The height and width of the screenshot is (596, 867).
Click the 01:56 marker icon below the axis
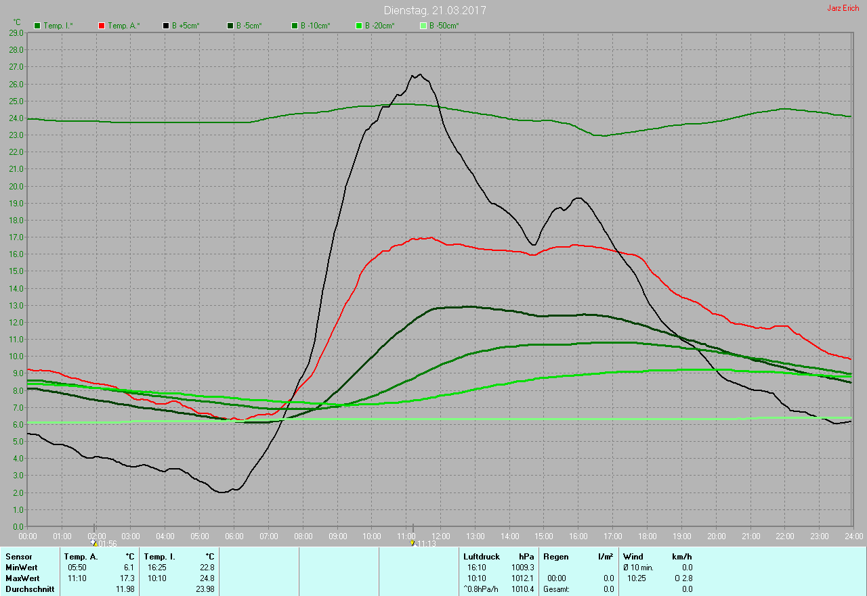[x=93, y=543]
